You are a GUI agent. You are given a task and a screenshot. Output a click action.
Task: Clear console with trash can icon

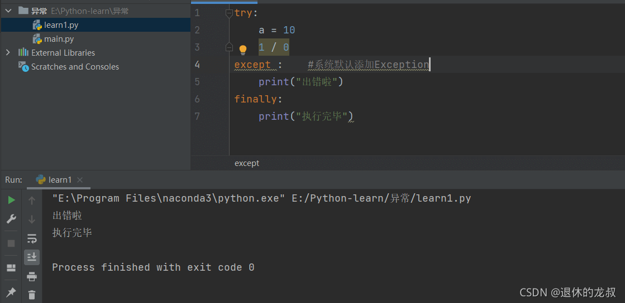click(x=32, y=295)
